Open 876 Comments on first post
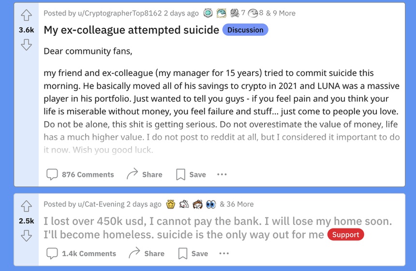Screen dimensions: 416x271 80,175
